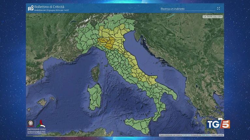Click the Protezione Civile tricolor logo

[41, 124]
